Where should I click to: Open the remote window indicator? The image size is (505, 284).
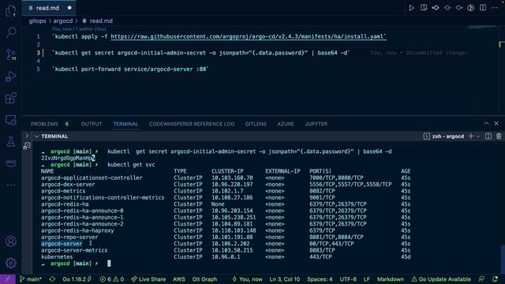coord(8,279)
